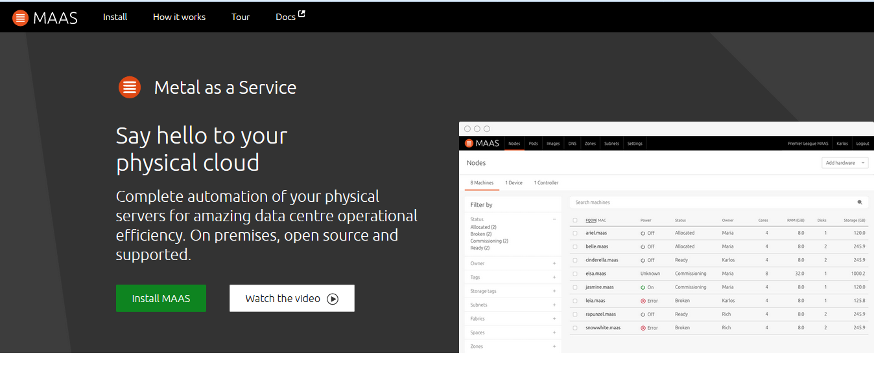Filter by Broken (2) status

[481, 234]
